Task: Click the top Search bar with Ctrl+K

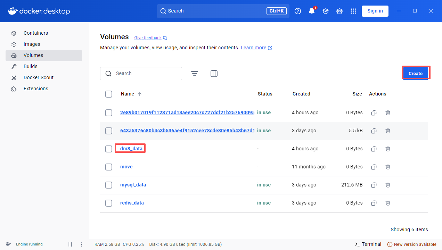Action: (x=223, y=11)
